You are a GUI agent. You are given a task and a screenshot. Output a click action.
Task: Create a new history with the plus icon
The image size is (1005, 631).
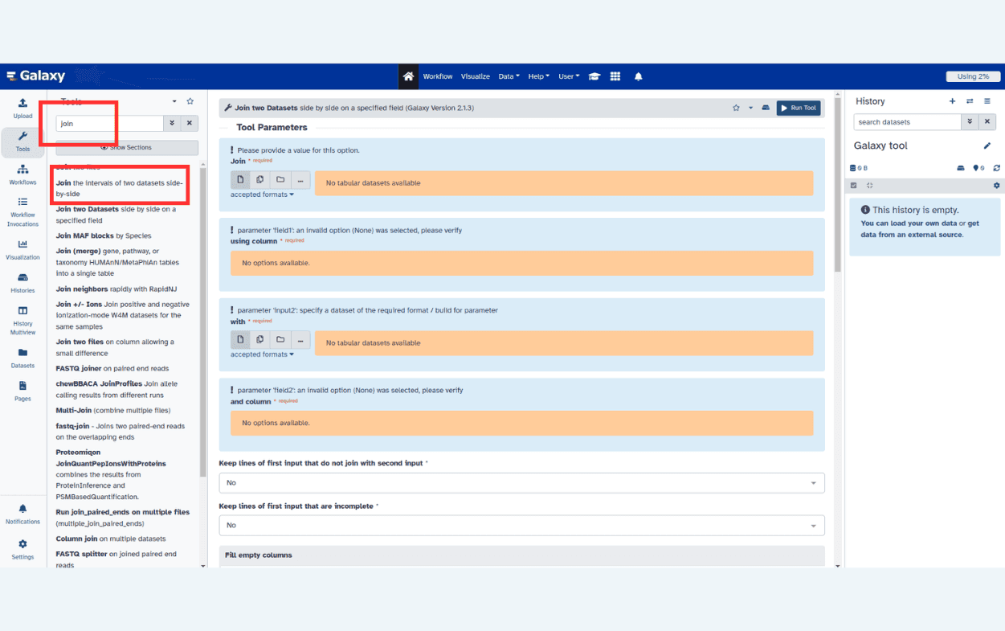pyautogui.click(x=952, y=101)
